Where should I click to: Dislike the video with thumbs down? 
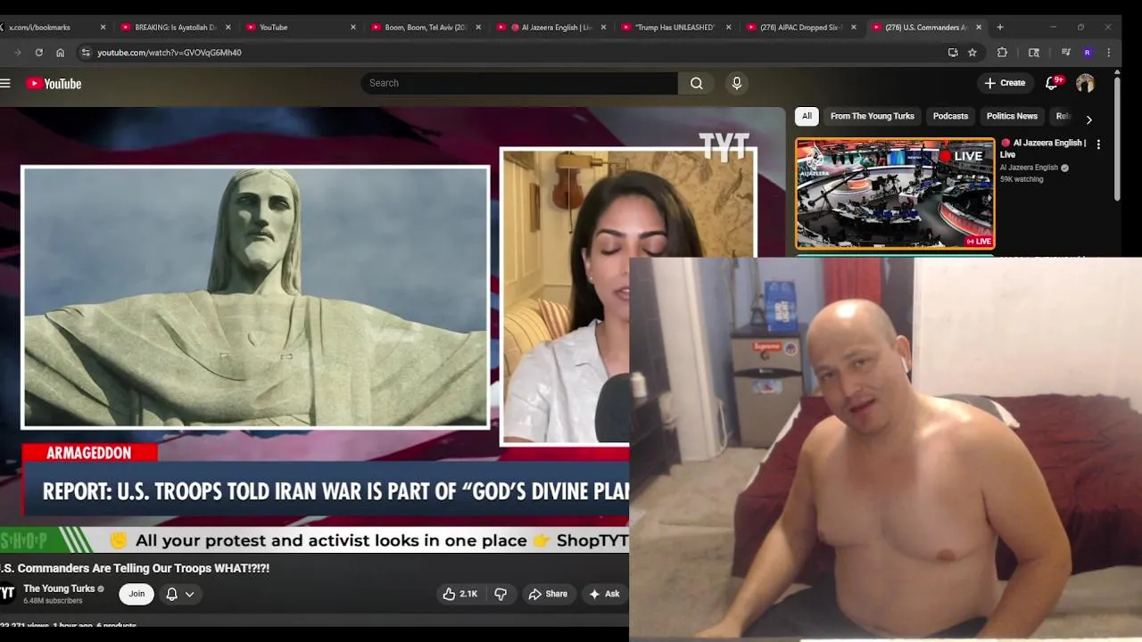tap(501, 594)
